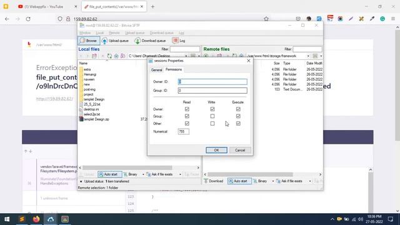Switch to the General tab
The image size is (400, 225).
[x=156, y=70]
